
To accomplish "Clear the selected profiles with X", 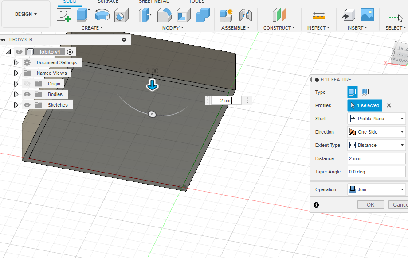I will click(x=389, y=105).
